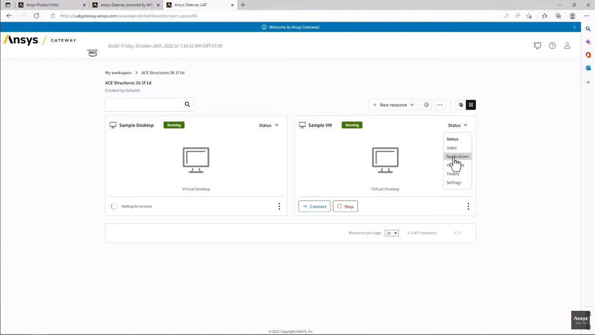Viewport: 595px width, 335px height.
Task: Click the Waiting for services progress spinner
Action: coord(114,206)
